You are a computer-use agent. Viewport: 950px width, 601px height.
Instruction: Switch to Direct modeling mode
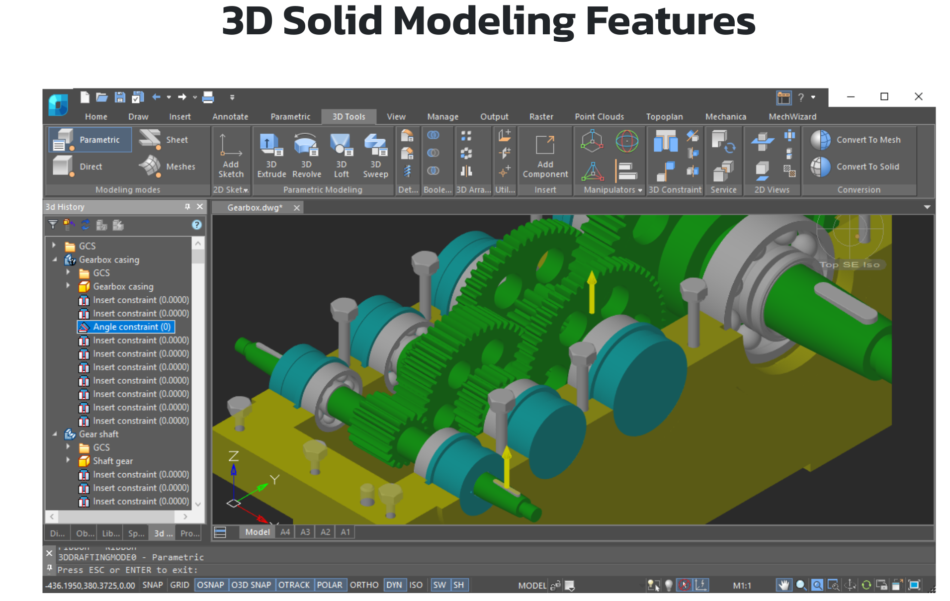[78, 167]
